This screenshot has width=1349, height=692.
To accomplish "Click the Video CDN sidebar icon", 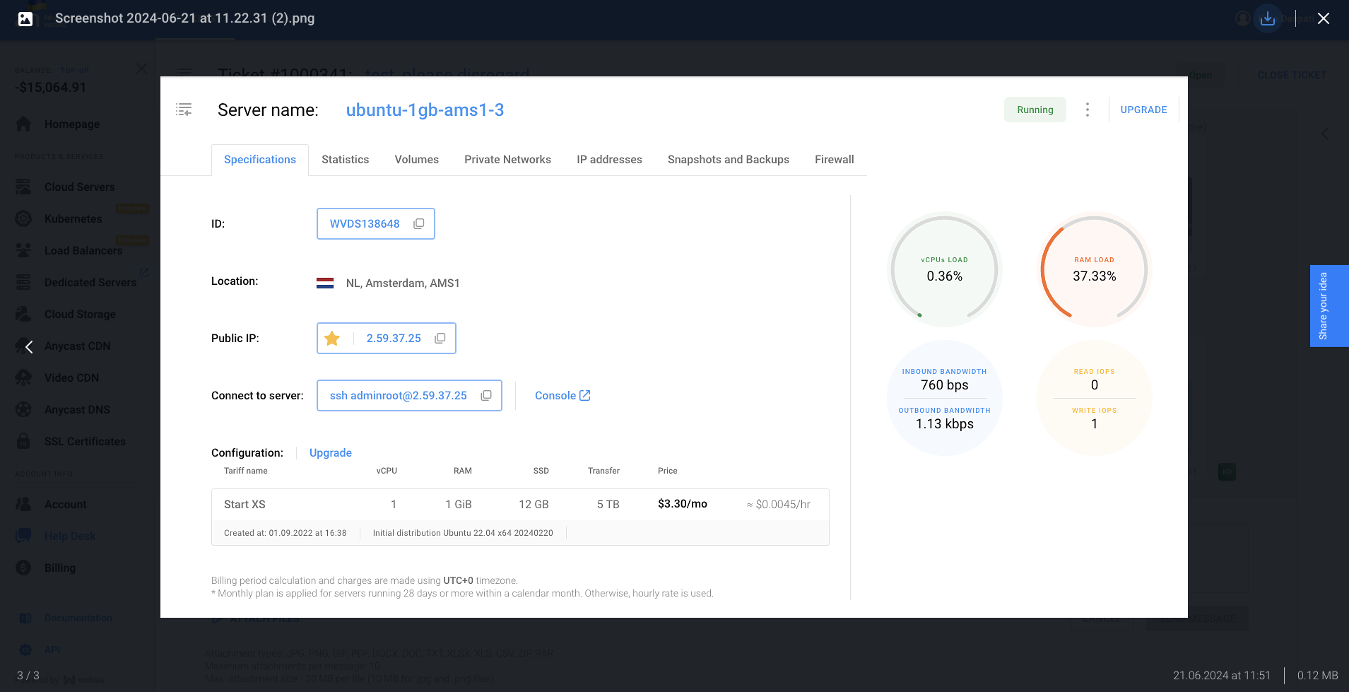I will (23, 378).
